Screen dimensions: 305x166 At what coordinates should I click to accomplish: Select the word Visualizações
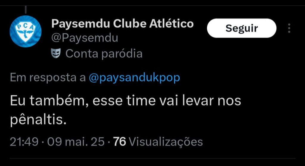166,142
